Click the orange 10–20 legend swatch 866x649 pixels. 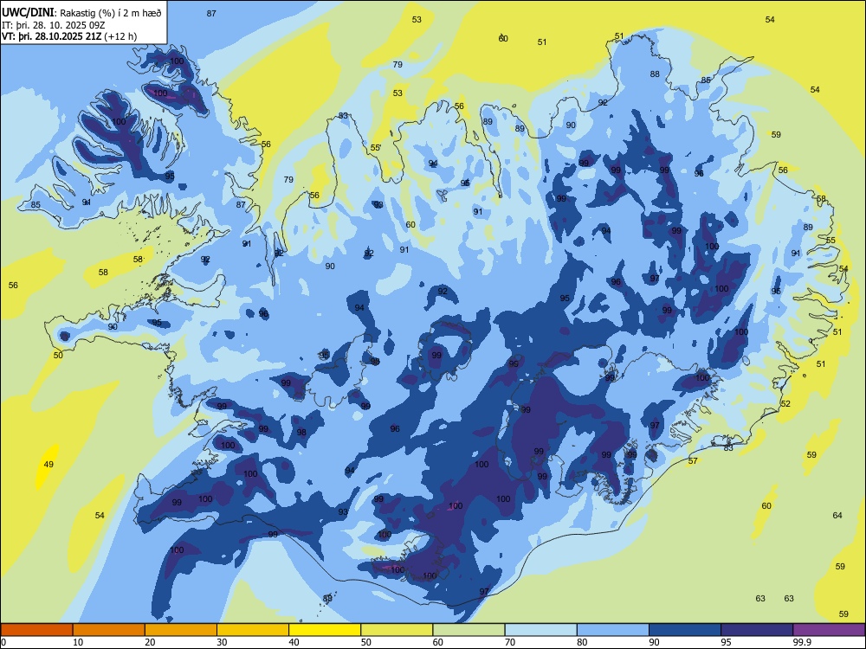point(109,630)
